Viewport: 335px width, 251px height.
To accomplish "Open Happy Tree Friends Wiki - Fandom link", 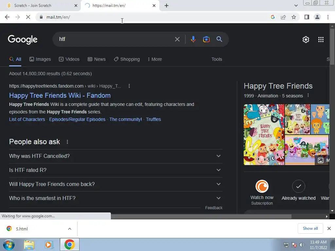I will coord(60,95).
